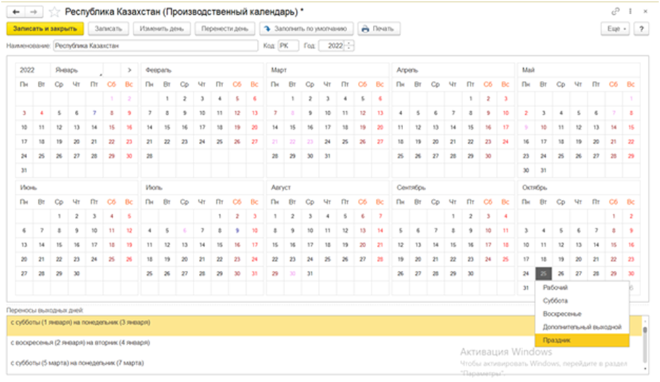Advance calendar with the next arrow by Январь
Viewport: 660px width, 382px height.
tap(129, 69)
